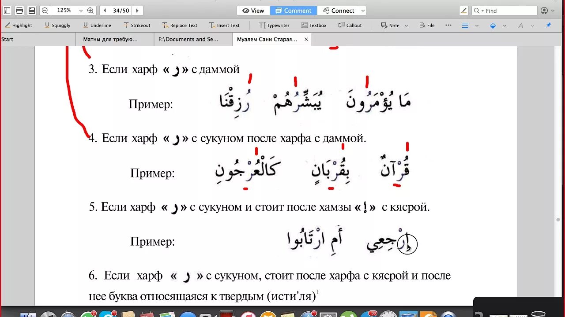Click the blue pin toolbar icon

549,26
